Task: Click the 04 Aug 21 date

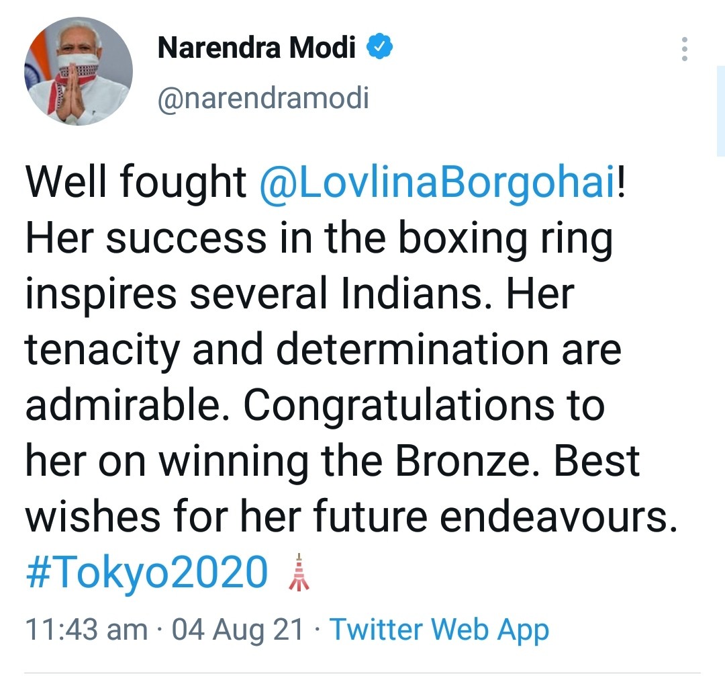Action: (x=238, y=630)
